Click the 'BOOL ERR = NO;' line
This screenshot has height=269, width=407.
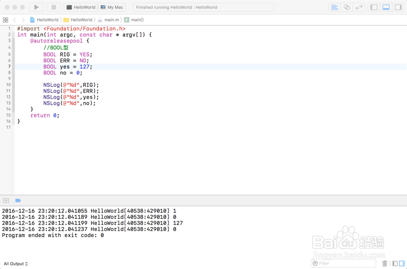pos(66,61)
